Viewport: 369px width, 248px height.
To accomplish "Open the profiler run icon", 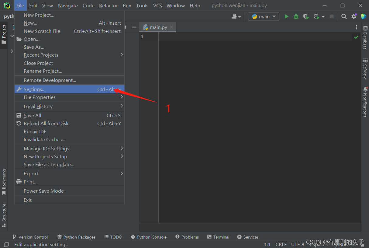I will (x=316, y=16).
